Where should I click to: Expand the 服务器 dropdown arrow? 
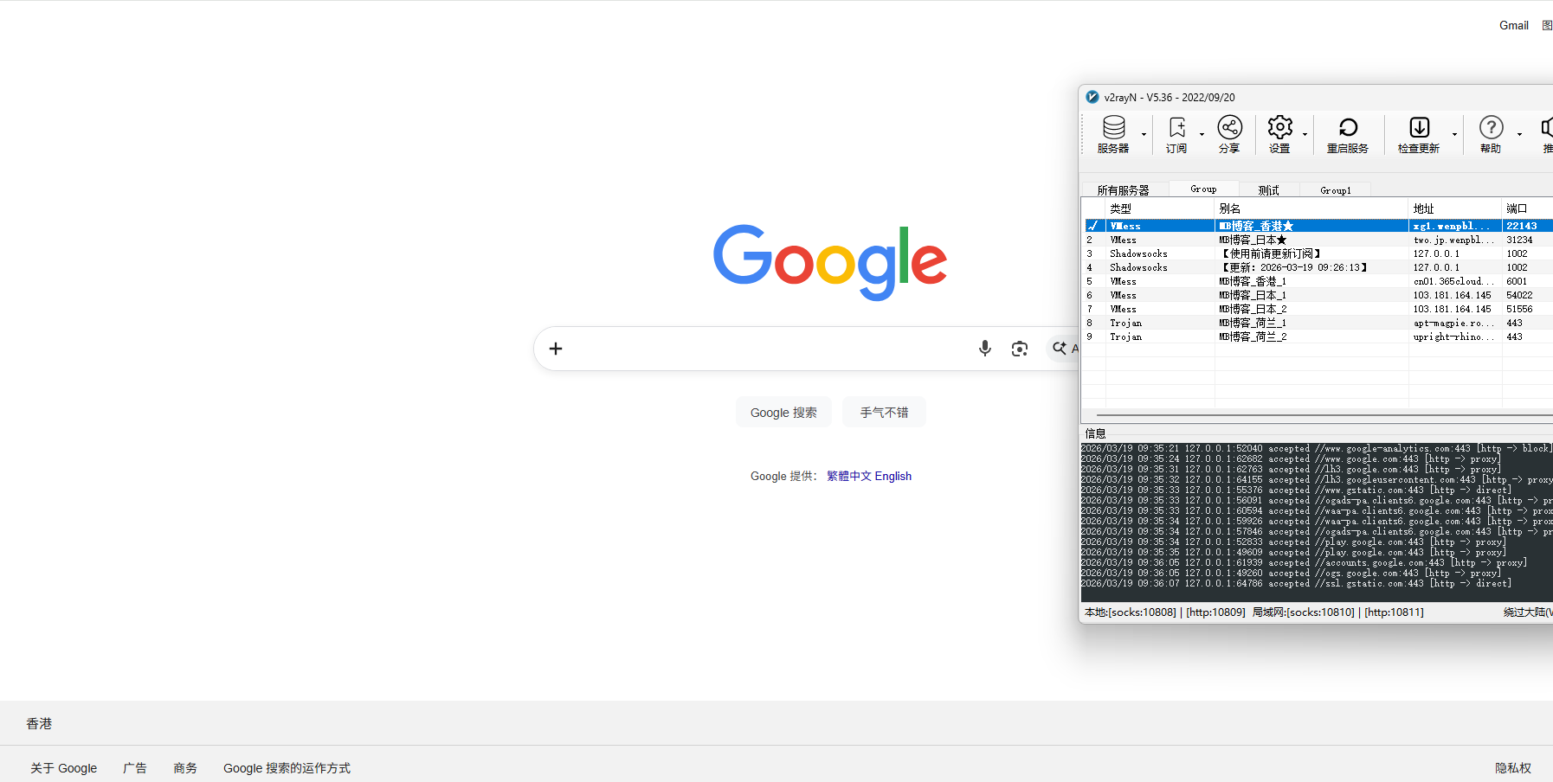[x=1144, y=135]
